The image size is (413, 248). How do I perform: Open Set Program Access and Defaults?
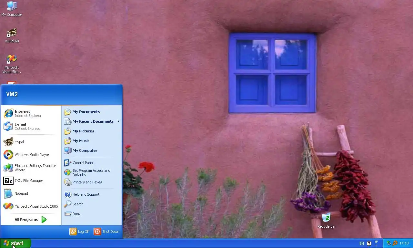92,172
